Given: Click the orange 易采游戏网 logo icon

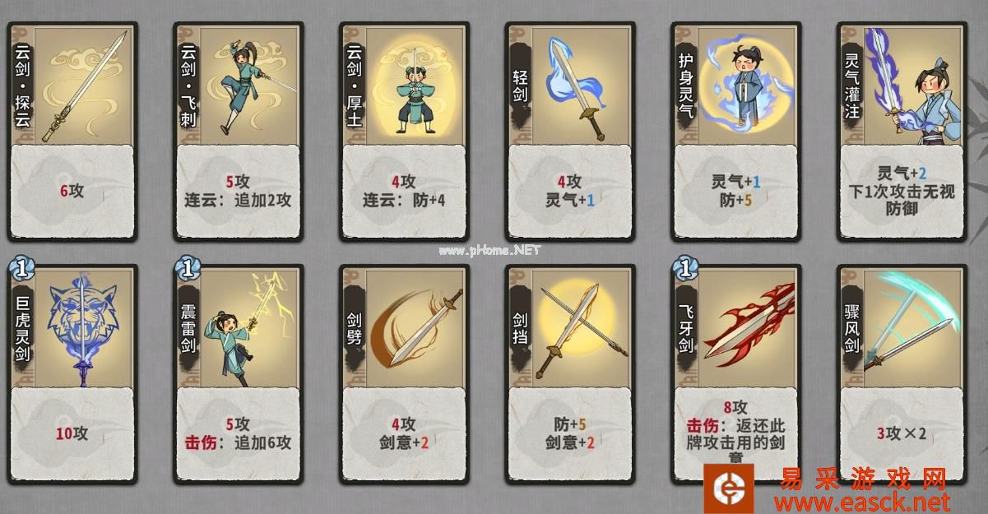Looking at the screenshot, I should pyautogui.click(x=729, y=489).
